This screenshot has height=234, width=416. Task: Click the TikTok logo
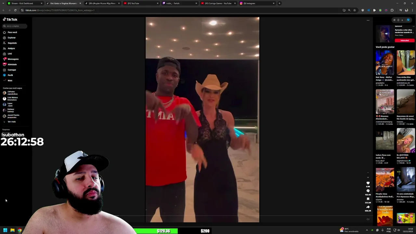[10, 19]
